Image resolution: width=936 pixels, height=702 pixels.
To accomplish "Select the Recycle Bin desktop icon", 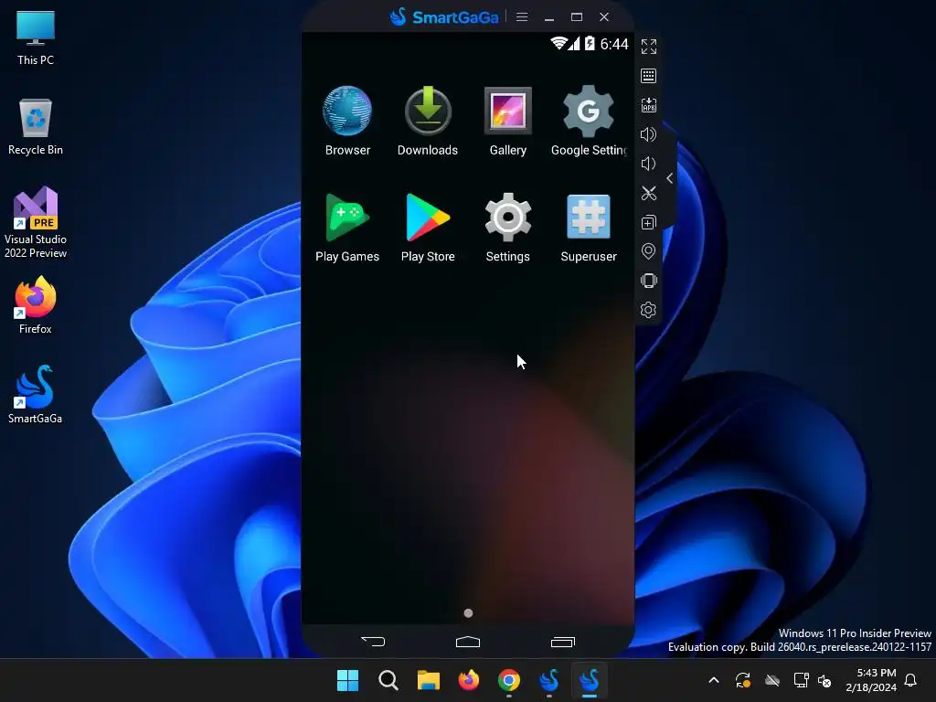I will click(36, 127).
